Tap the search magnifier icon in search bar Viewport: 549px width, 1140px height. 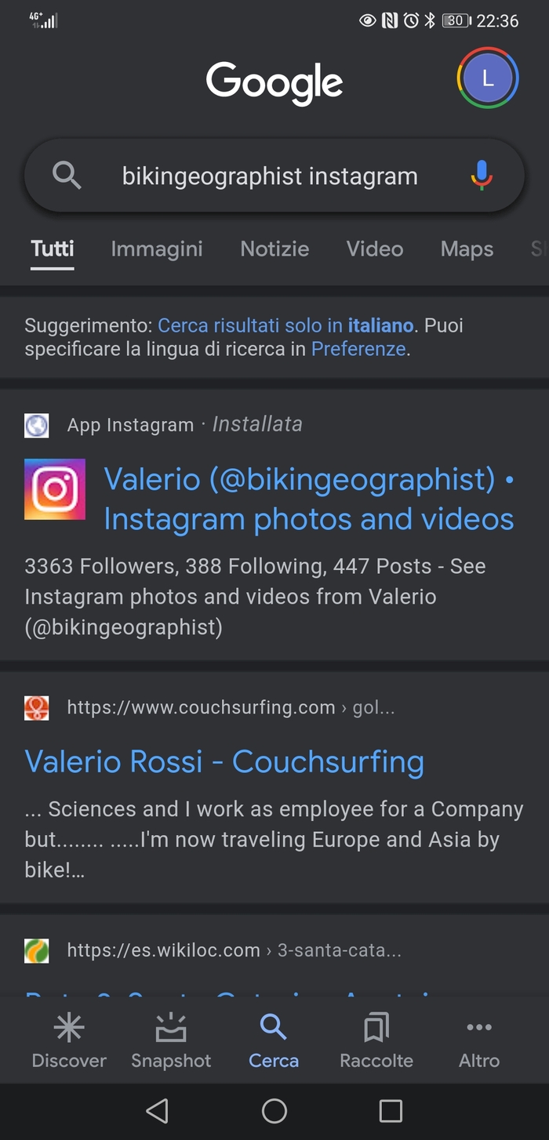[x=67, y=176]
